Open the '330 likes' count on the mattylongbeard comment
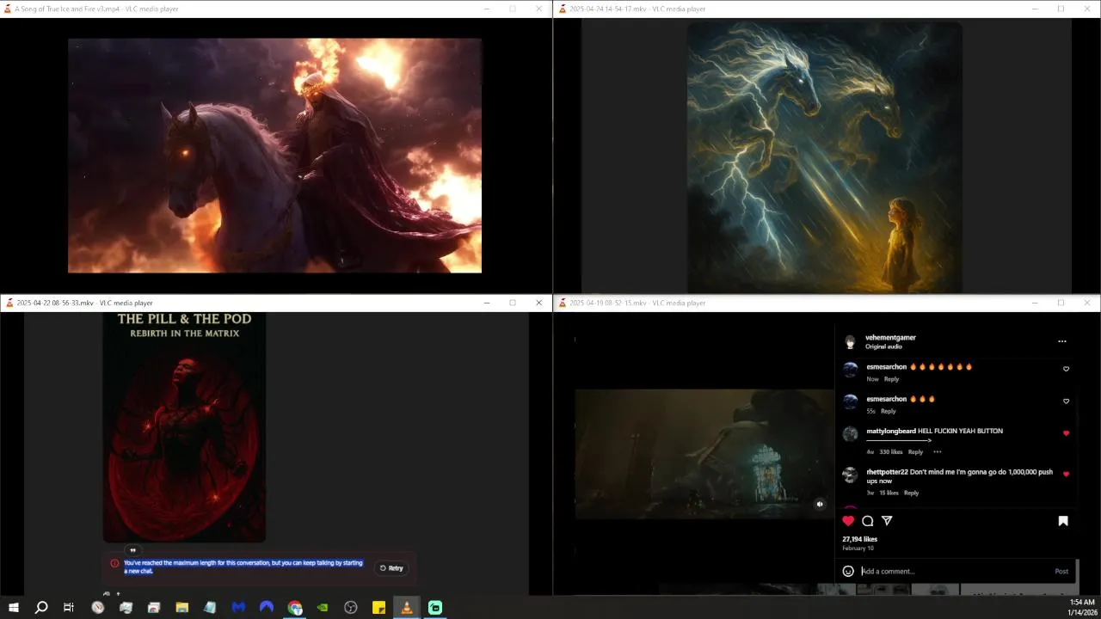Screen dimensions: 1101x619 pyautogui.click(x=891, y=452)
